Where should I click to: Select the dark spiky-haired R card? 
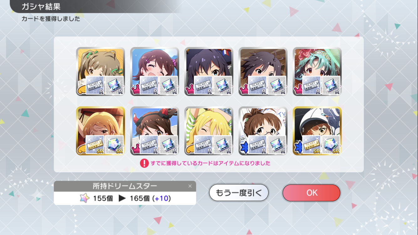263,71
